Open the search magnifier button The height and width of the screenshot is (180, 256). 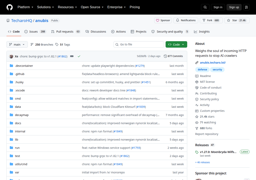pos(205,7)
